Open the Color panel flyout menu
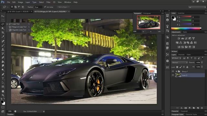 [x=205, y=13]
